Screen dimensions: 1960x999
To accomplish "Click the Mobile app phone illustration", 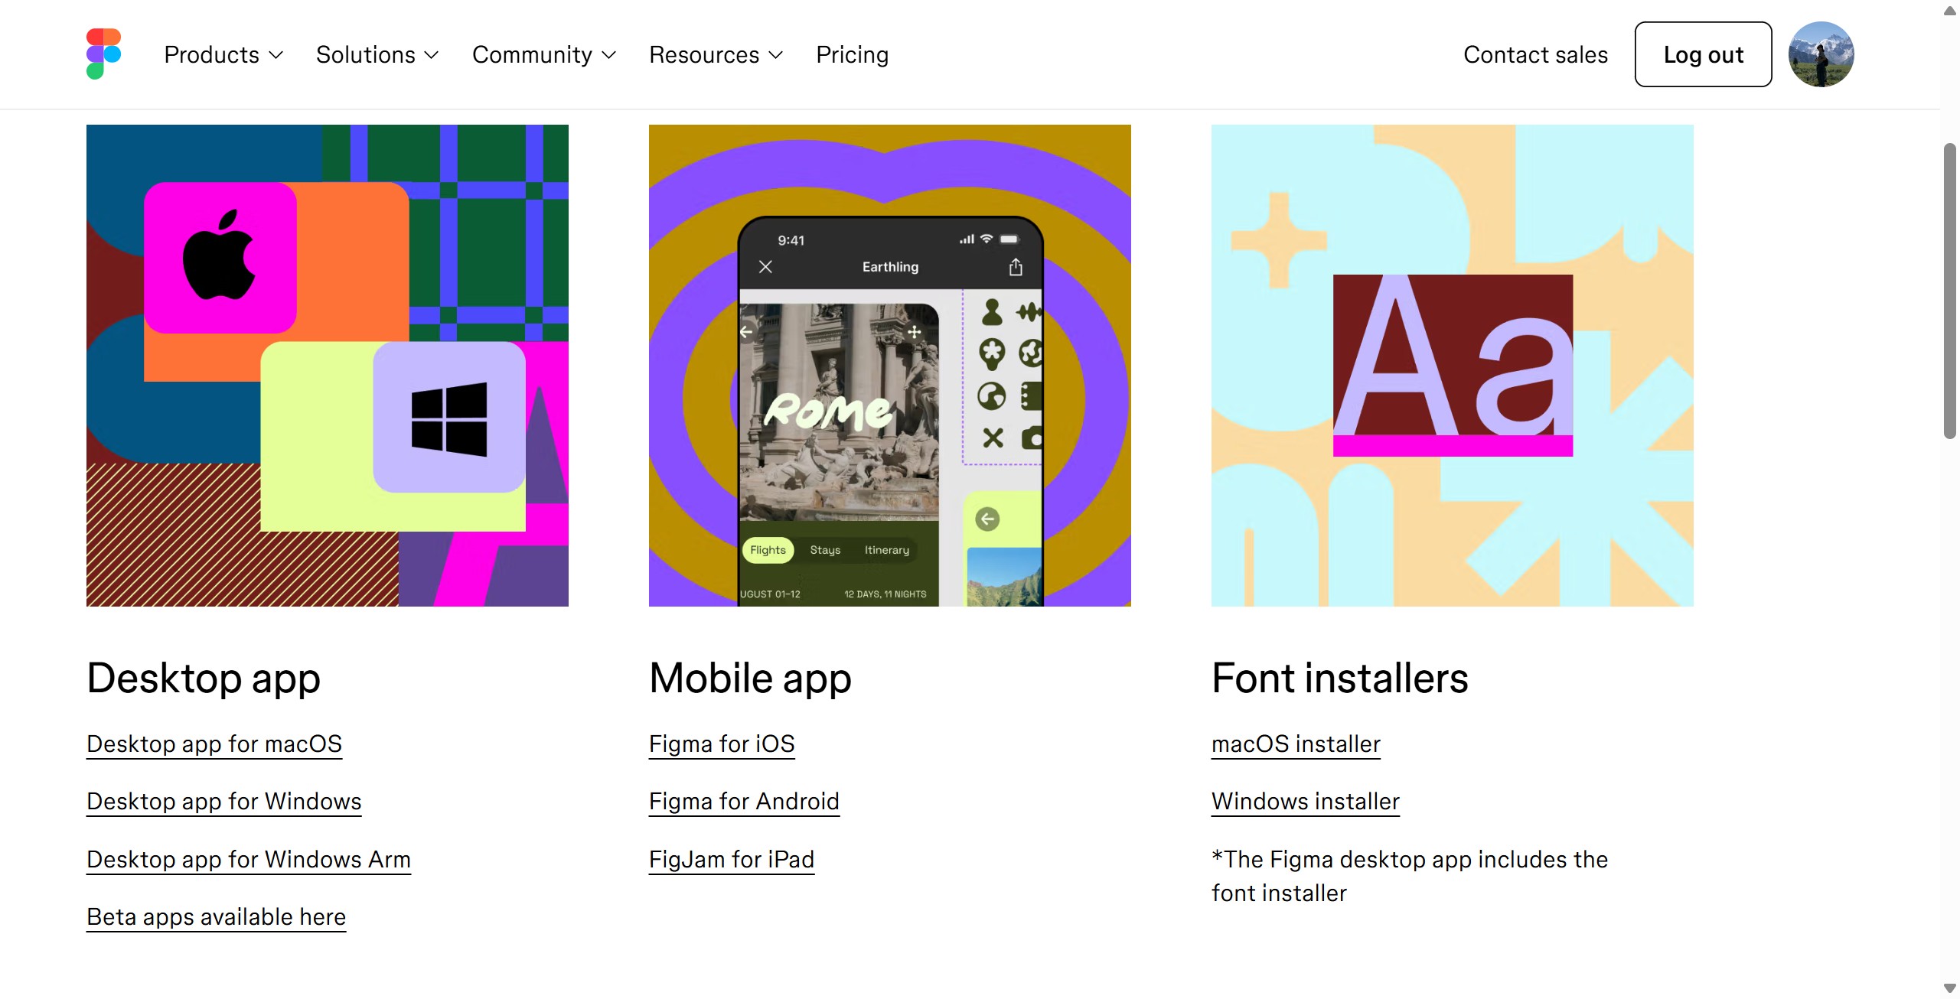I will (x=890, y=366).
